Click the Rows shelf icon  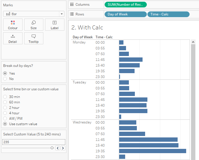pos(72,14)
